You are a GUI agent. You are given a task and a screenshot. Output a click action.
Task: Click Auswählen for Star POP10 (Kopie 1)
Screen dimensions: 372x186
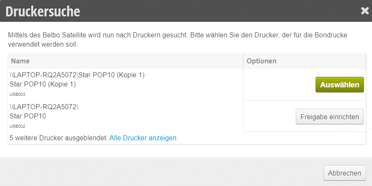(x=340, y=85)
